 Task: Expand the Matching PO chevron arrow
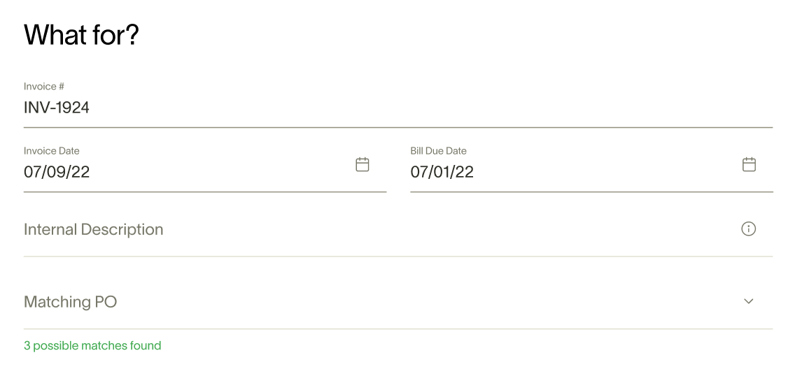pos(748,302)
